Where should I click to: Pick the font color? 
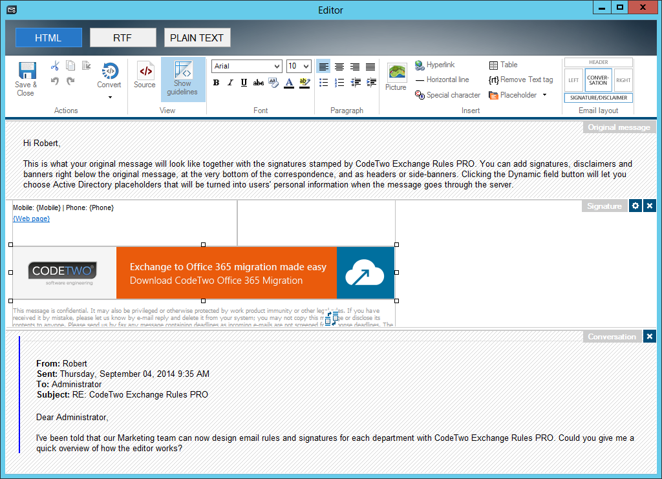[289, 83]
